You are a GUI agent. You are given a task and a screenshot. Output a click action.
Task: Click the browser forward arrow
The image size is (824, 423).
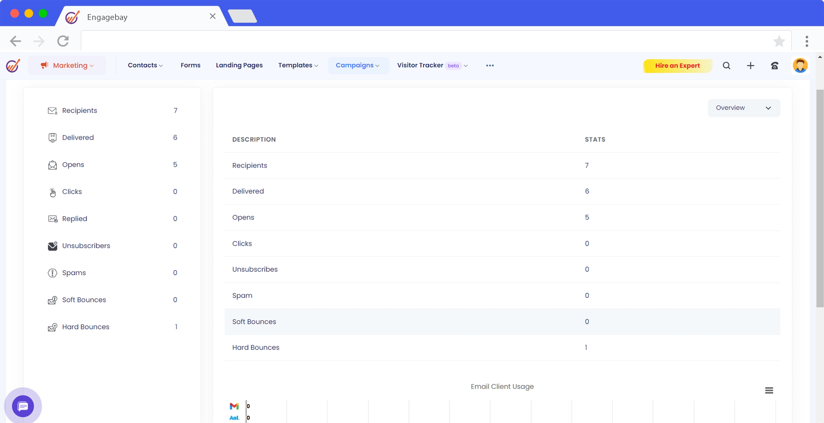pos(39,41)
